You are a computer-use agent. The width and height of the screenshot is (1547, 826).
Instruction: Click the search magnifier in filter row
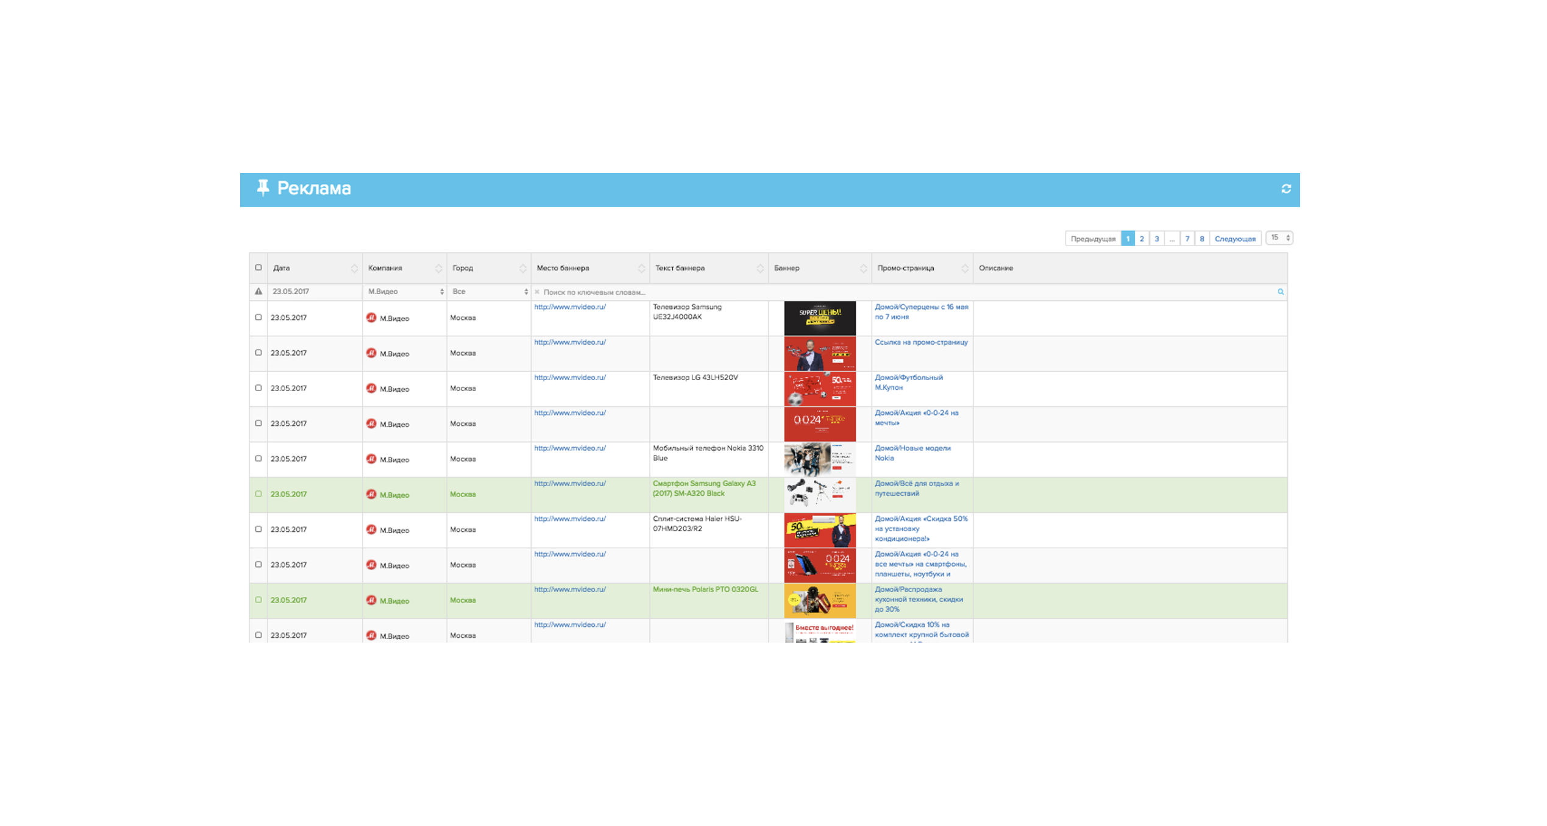tap(1281, 292)
